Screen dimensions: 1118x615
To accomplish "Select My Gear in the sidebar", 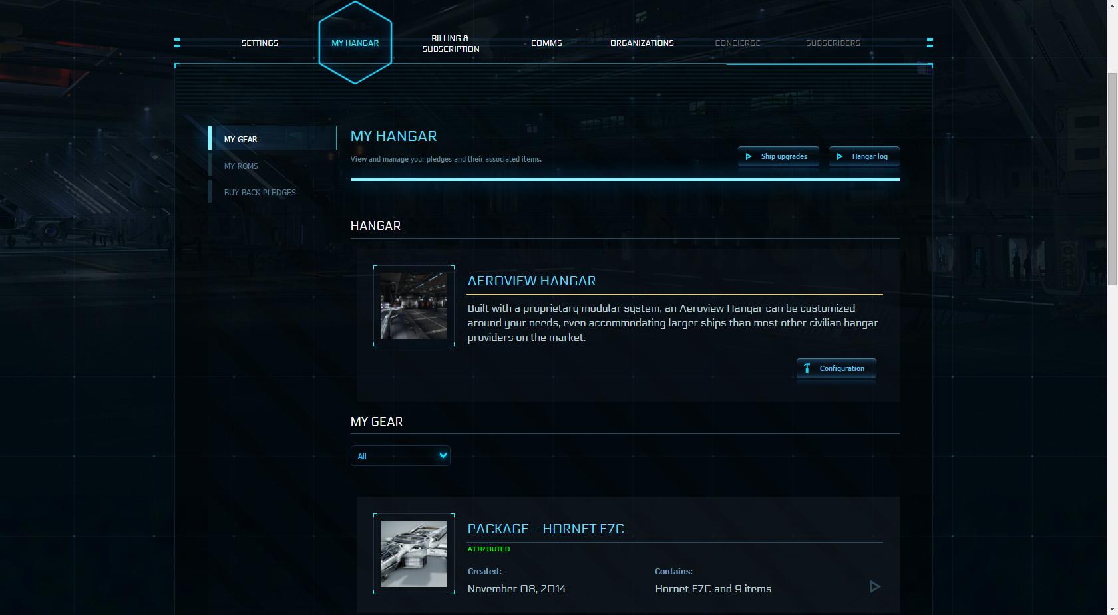I will click(272, 139).
